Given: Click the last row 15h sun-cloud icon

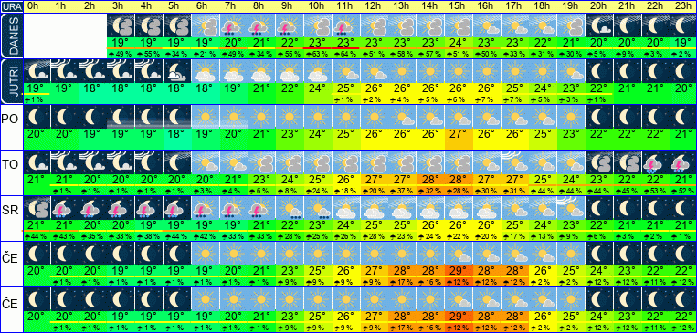Looking at the screenshot, I should [458, 299].
